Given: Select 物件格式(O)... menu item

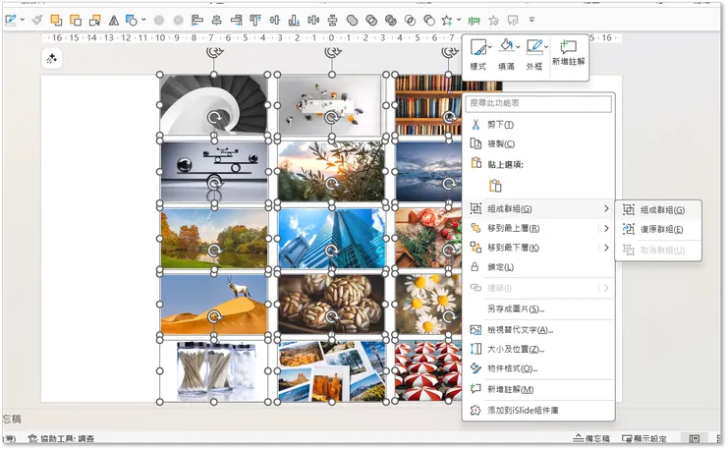Looking at the screenshot, I should pyautogui.click(x=539, y=368).
